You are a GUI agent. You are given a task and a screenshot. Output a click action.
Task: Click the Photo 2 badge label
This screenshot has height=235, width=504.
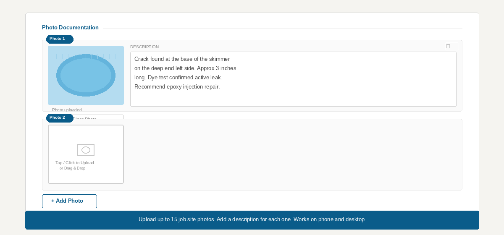tap(60, 118)
